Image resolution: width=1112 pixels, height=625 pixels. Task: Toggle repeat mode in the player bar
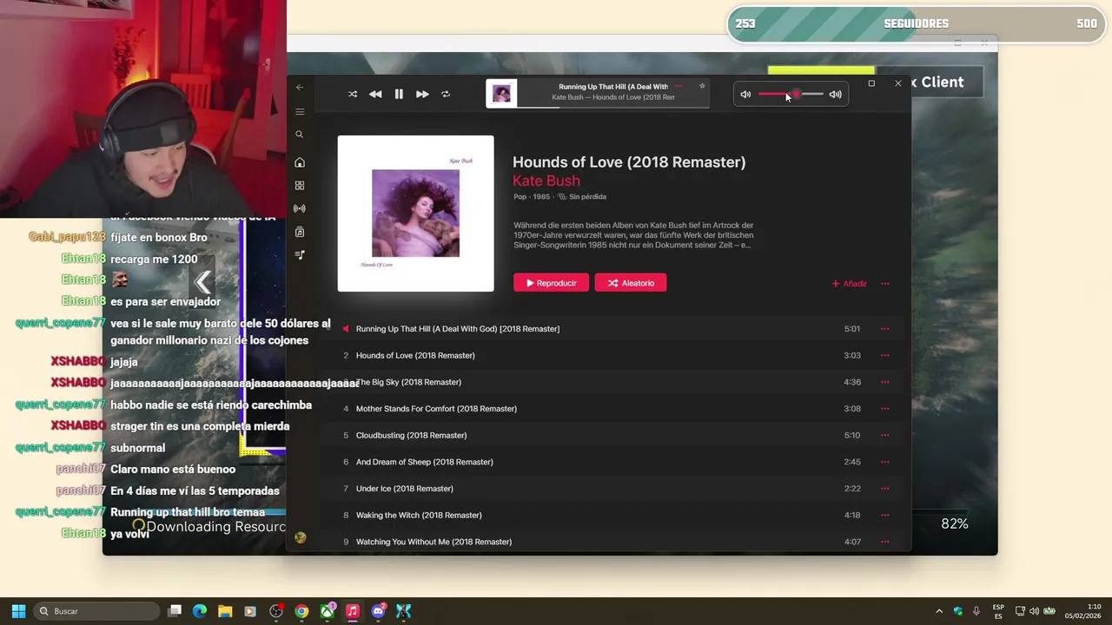[x=446, y=94]
